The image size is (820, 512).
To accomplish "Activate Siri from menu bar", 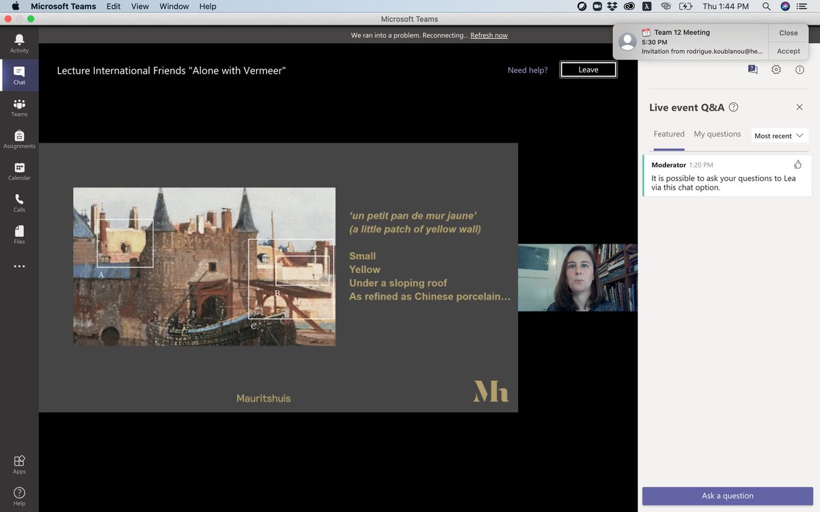I will coord(785,6).
